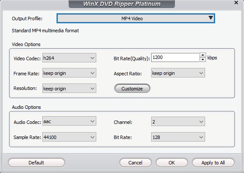Reset settings with the Default button
The width and height of the screenshot is (244, 173).
click(x=36, y=163)
